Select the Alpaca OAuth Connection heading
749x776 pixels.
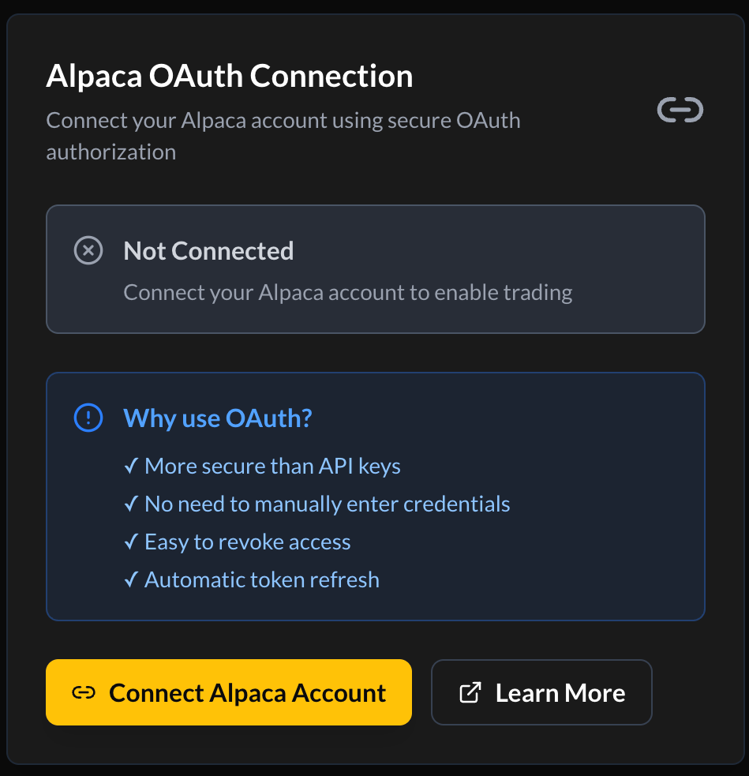pyautogui.click(x=229, y=76)
